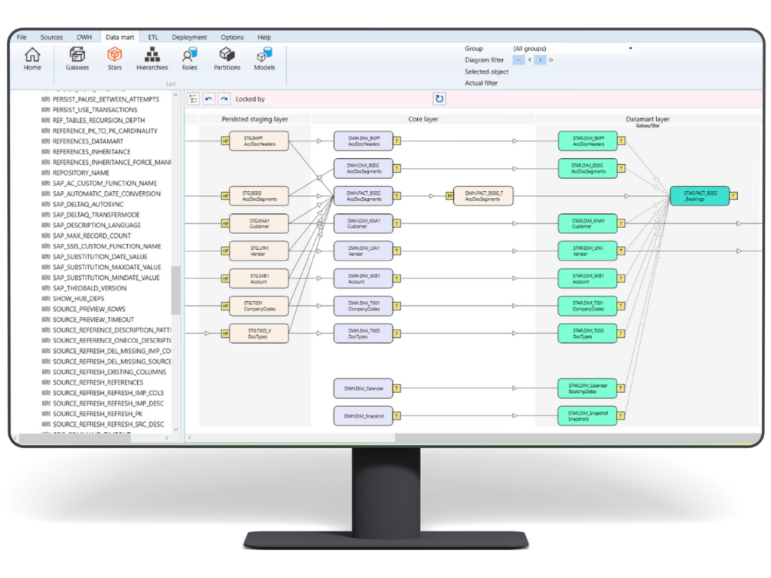
Task: Click the Hierarchies icon
Action: (152, 57)
